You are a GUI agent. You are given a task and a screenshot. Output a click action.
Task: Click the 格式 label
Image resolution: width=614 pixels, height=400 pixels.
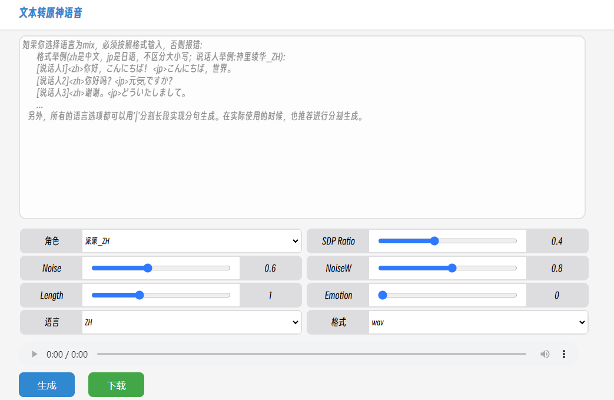(338, 322)
